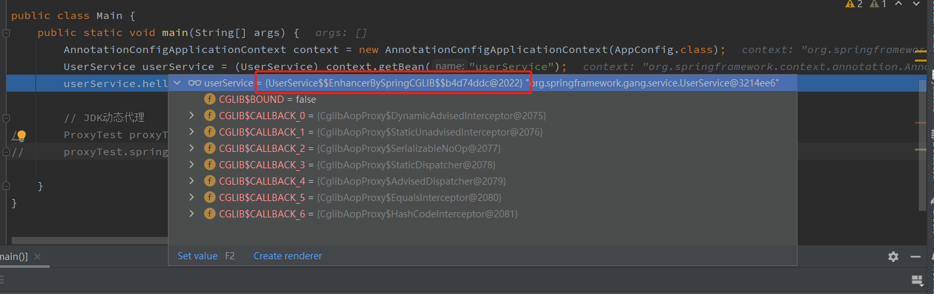Collapse the userService variable node

click(177, 83)
